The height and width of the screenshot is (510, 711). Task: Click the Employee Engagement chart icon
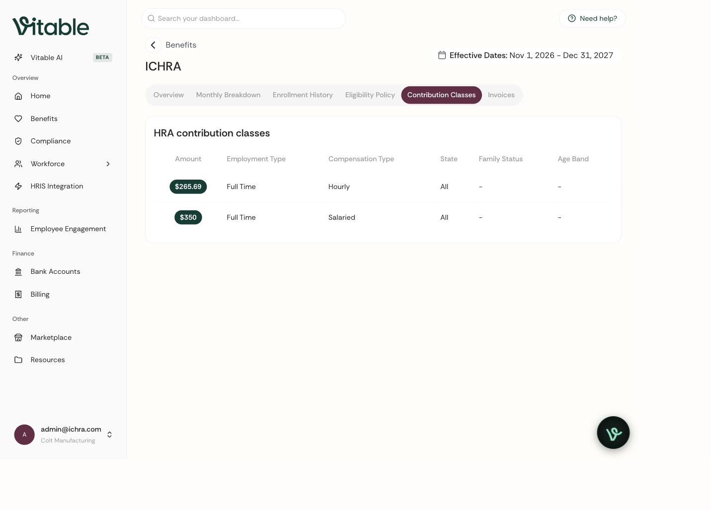click(18, 229)
